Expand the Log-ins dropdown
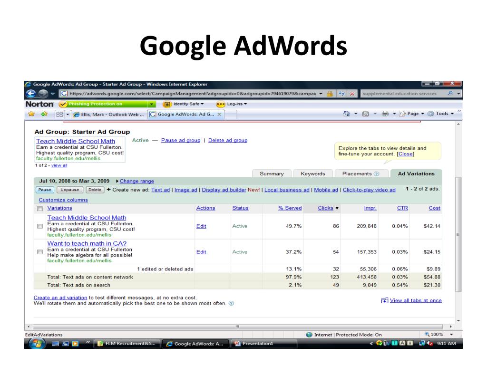Image resolution: width=487 pixels, height=365 pixels. (x=245, y=104)
